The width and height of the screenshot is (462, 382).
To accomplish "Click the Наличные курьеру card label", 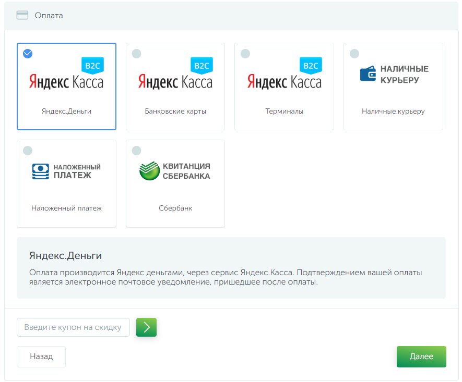I will click(x=393, y=111).
